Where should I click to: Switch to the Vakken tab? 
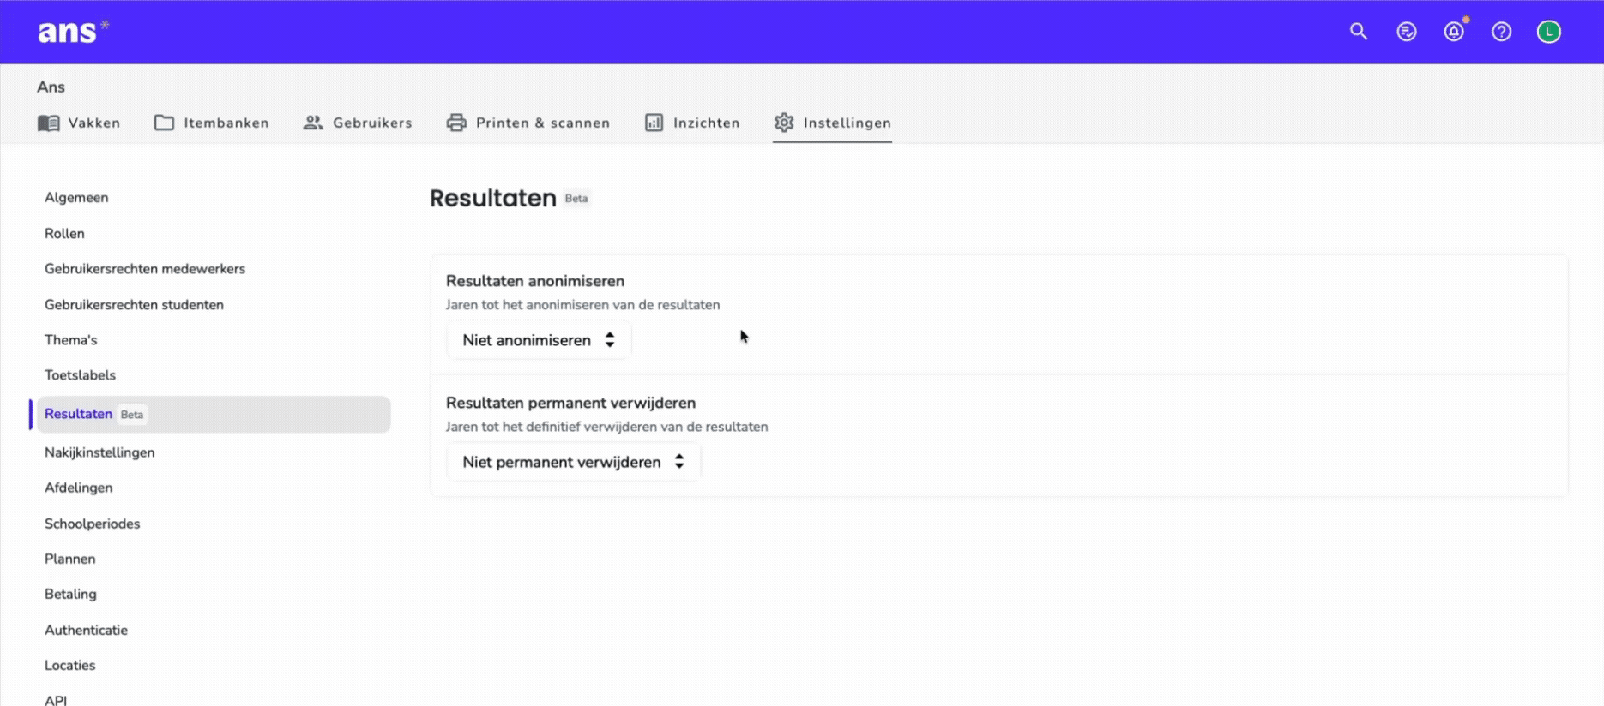(x=79, y=123)
